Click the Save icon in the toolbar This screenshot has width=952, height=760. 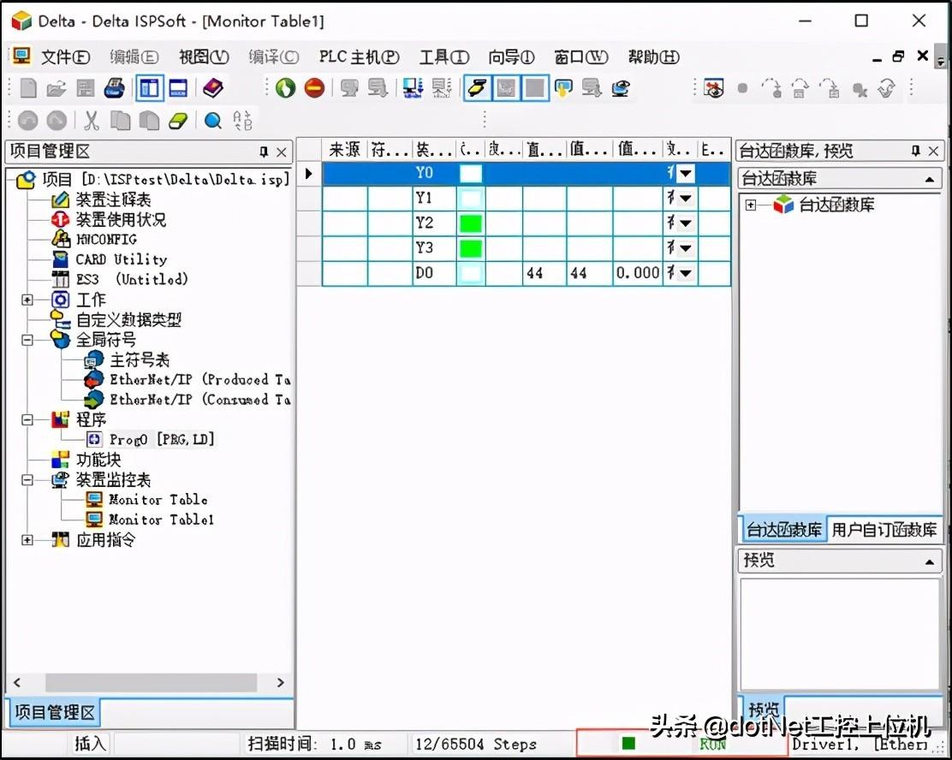tap(85, 89)
